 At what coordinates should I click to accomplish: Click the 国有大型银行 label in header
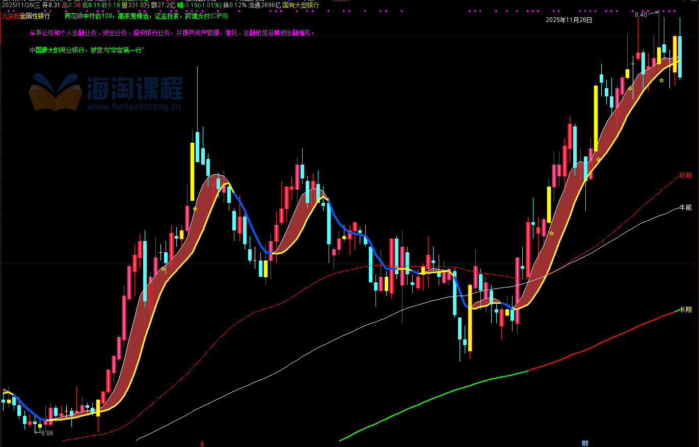(301, 5)
